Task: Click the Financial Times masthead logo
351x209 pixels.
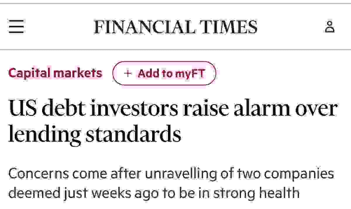Action: point(175,27)
